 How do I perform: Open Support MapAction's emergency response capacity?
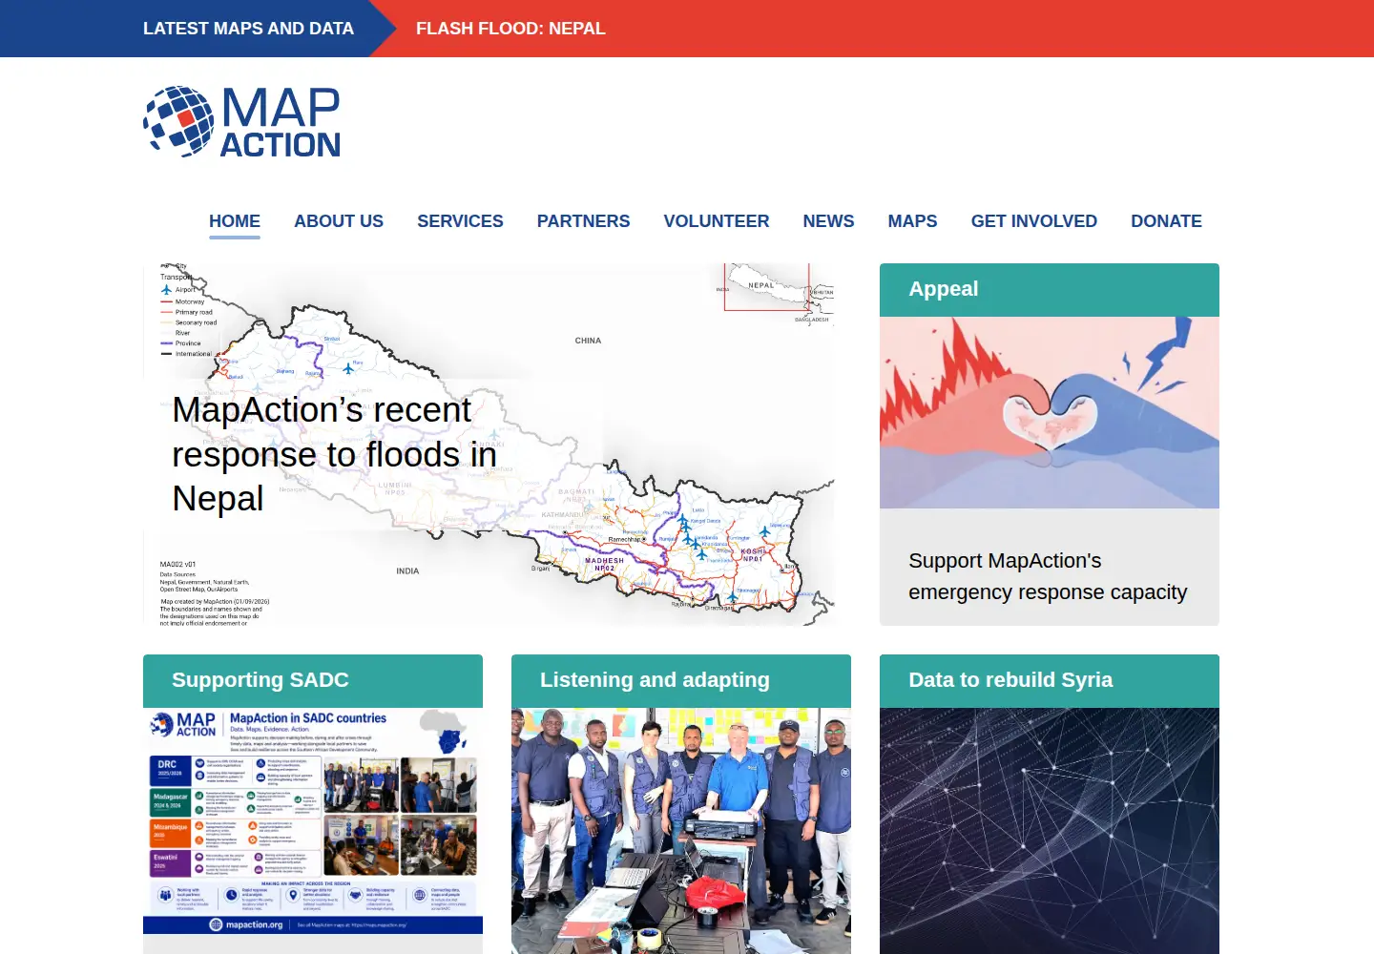coord(1048,576)
